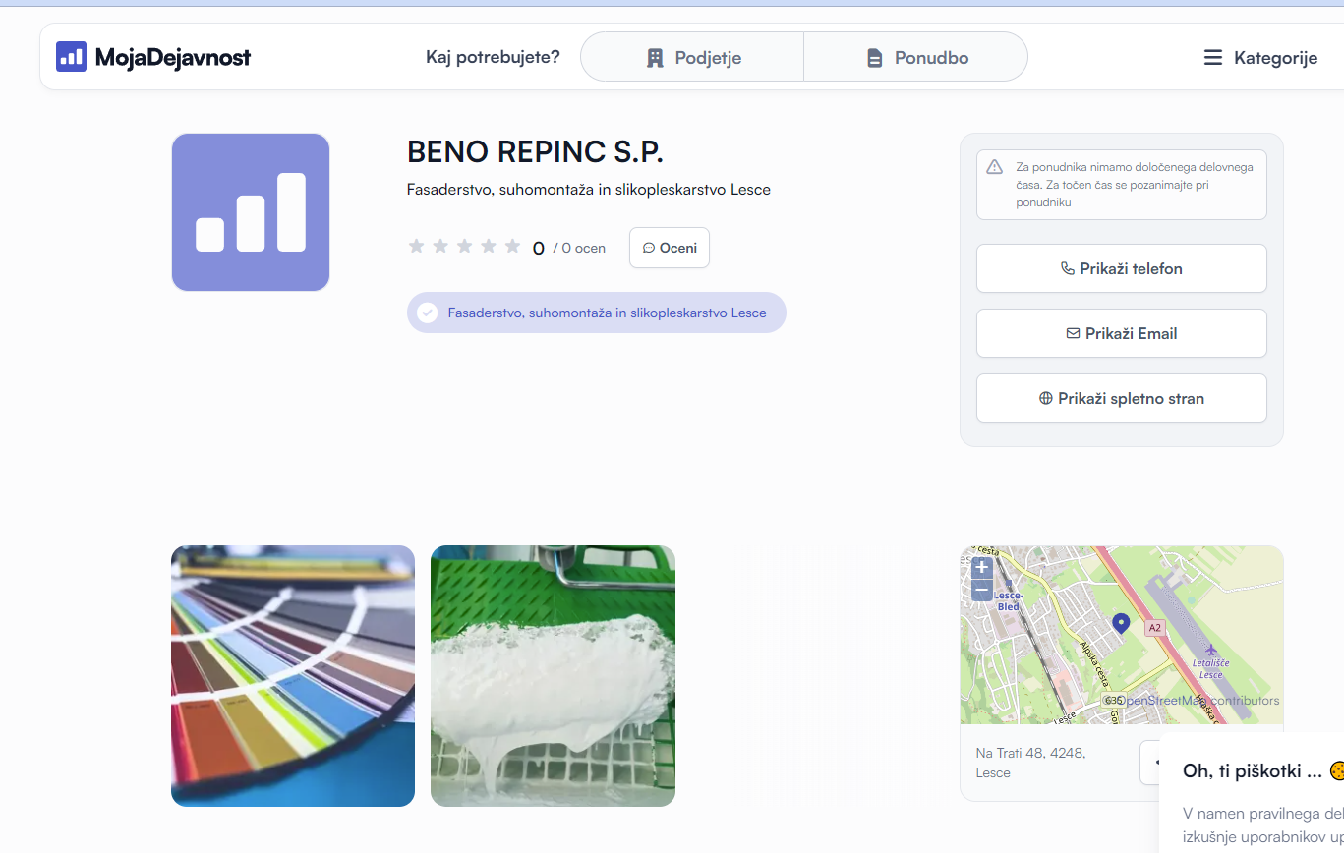Click the first rating star

pyautogui.click(x=416, y=247)
